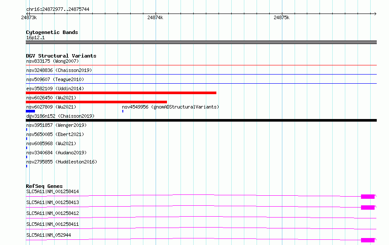Select the gray 16p12.1 cytogenetic band bar

(x=201, y=42)
